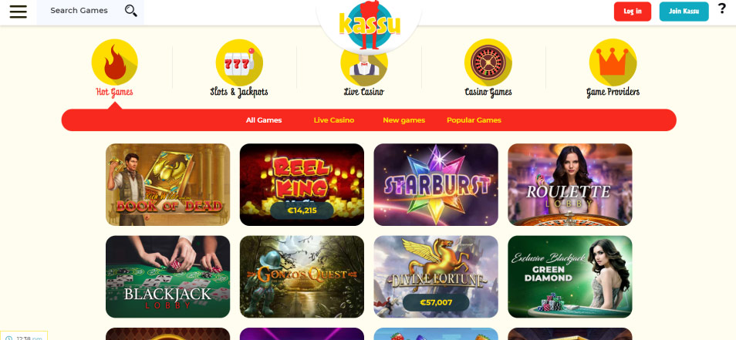Screen dimensions: 736x340
Task: Open the hamburger menu
Action: (x=19, y=12)
